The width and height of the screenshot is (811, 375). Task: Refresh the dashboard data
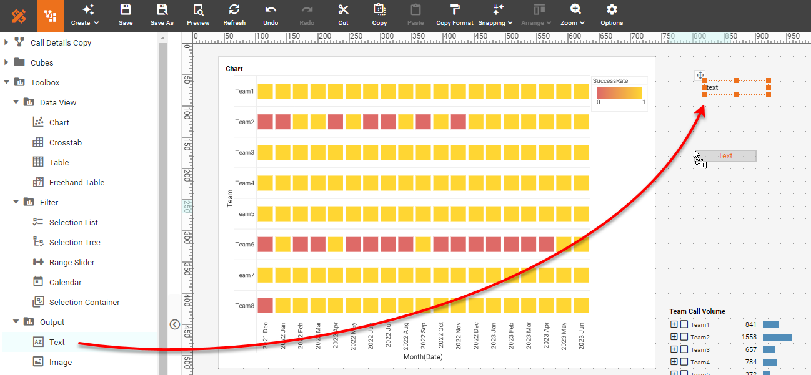234,16
